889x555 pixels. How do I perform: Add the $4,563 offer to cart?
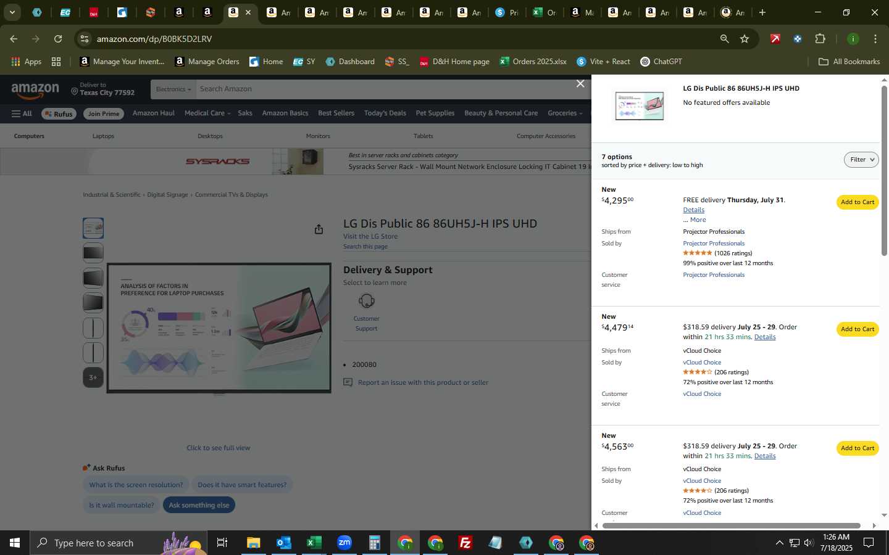pyautogui.click(x=858, y=448)
